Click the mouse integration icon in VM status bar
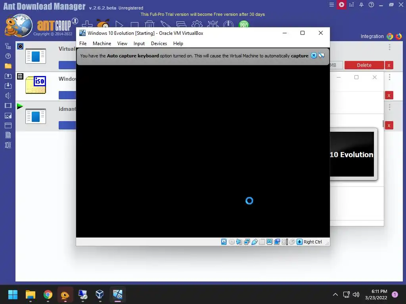The height and width of the screenshot is (304, 406). (x=292, y=242)
